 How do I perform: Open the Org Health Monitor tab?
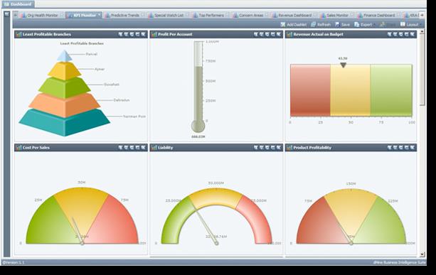point(42,16)
